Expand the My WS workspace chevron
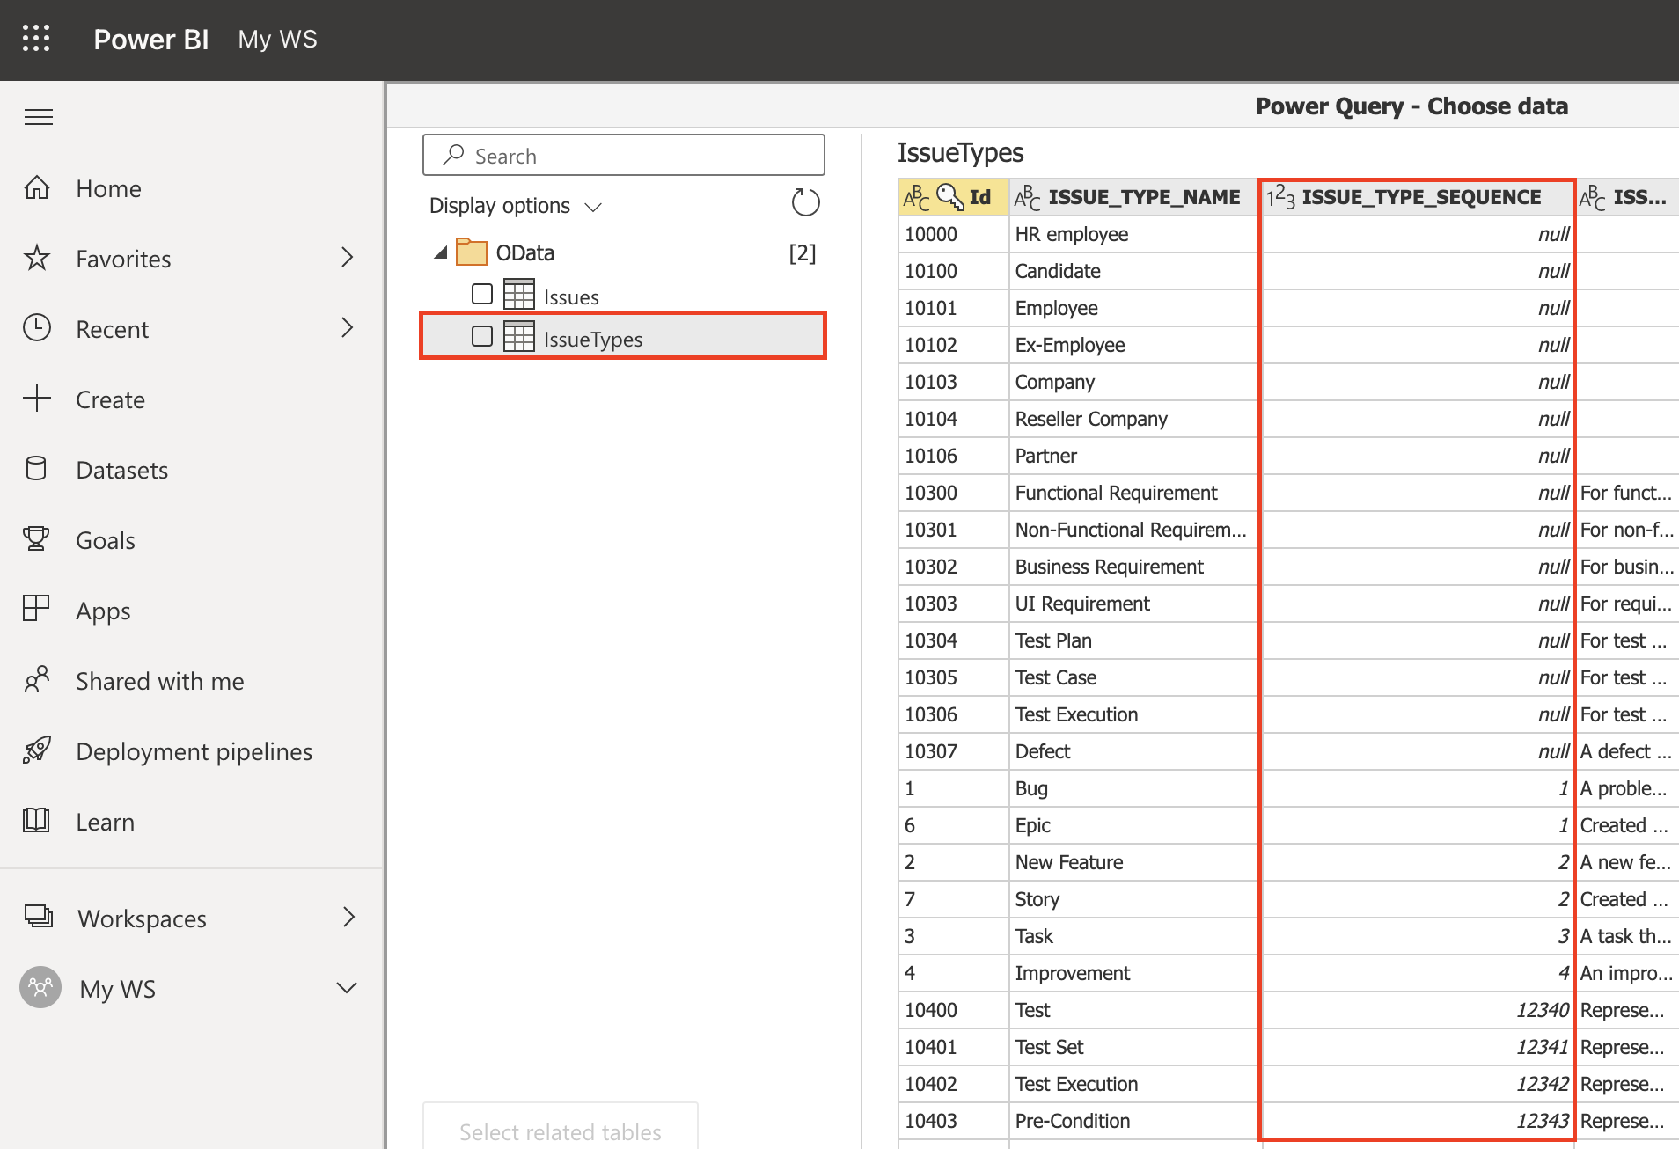 [348, 988]
